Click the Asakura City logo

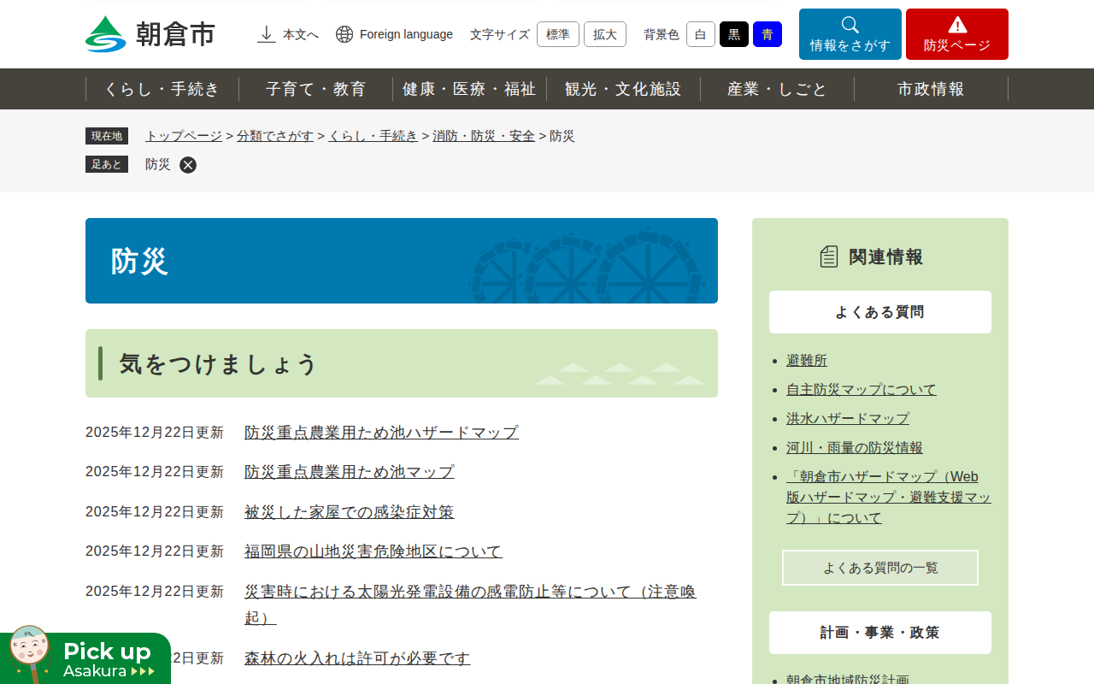(150, 34)
